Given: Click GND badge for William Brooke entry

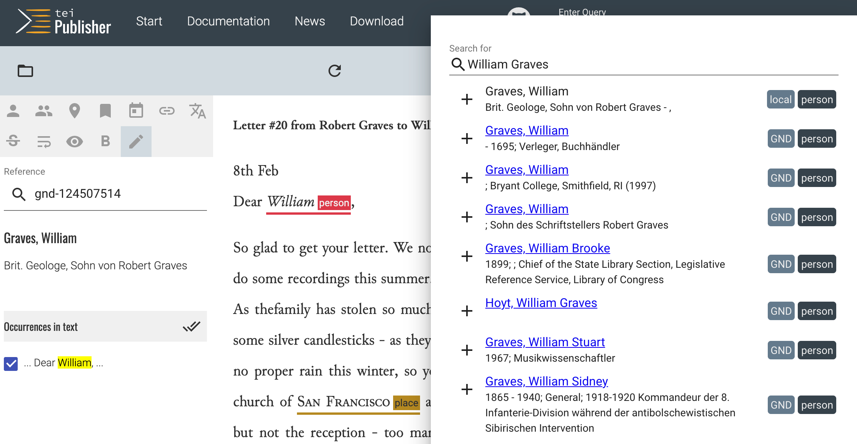Looking at the screenshot, I should (781, 264).
